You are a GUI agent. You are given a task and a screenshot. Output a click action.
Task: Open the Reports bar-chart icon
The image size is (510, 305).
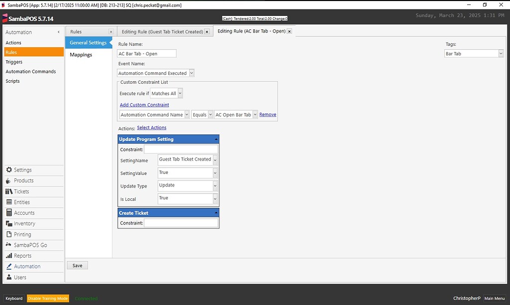click(x=9, y=255)
